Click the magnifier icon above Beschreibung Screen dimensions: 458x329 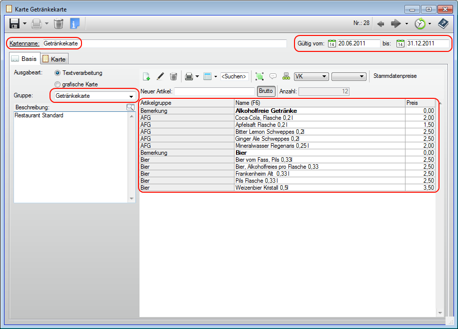coord(130,107)
